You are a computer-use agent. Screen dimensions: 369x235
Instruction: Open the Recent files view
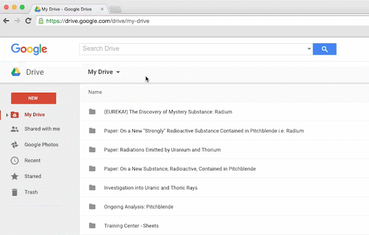pyautogui.click(x=32, y=161)
